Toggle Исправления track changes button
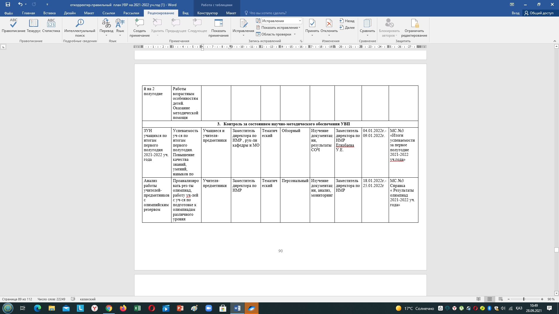The image size is (559, 314). pyautogui.click(x=243, y=24)
